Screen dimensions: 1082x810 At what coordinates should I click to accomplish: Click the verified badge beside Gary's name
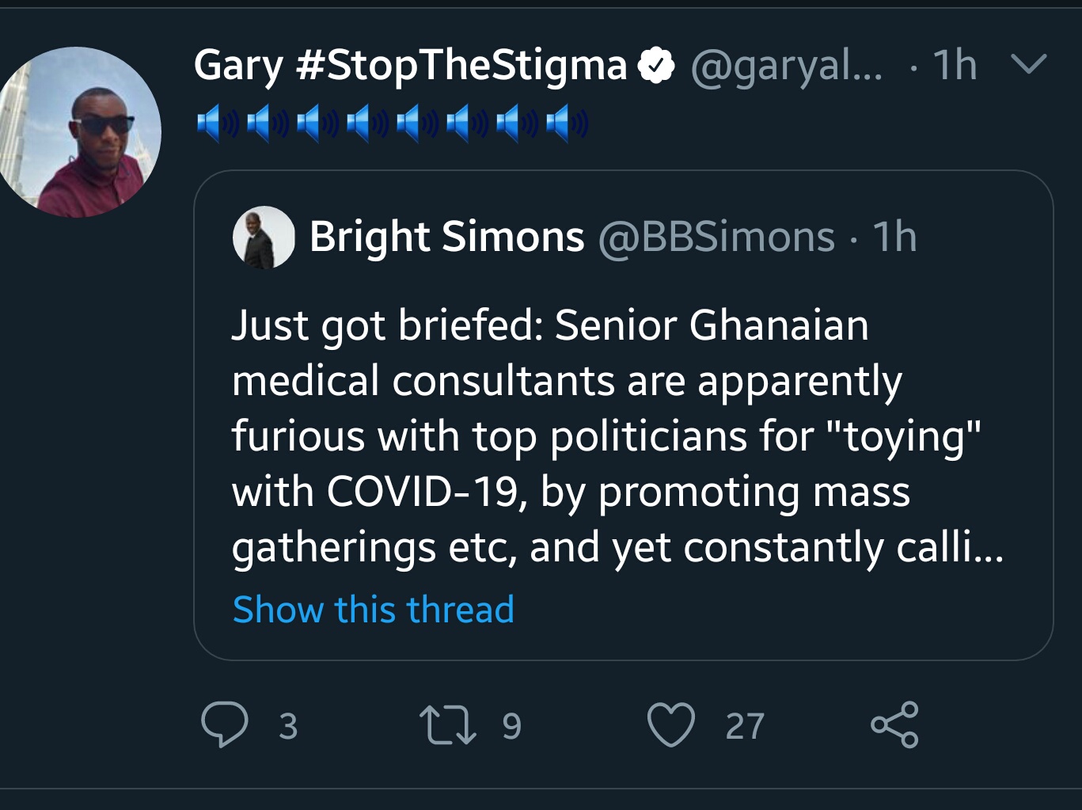656,65
